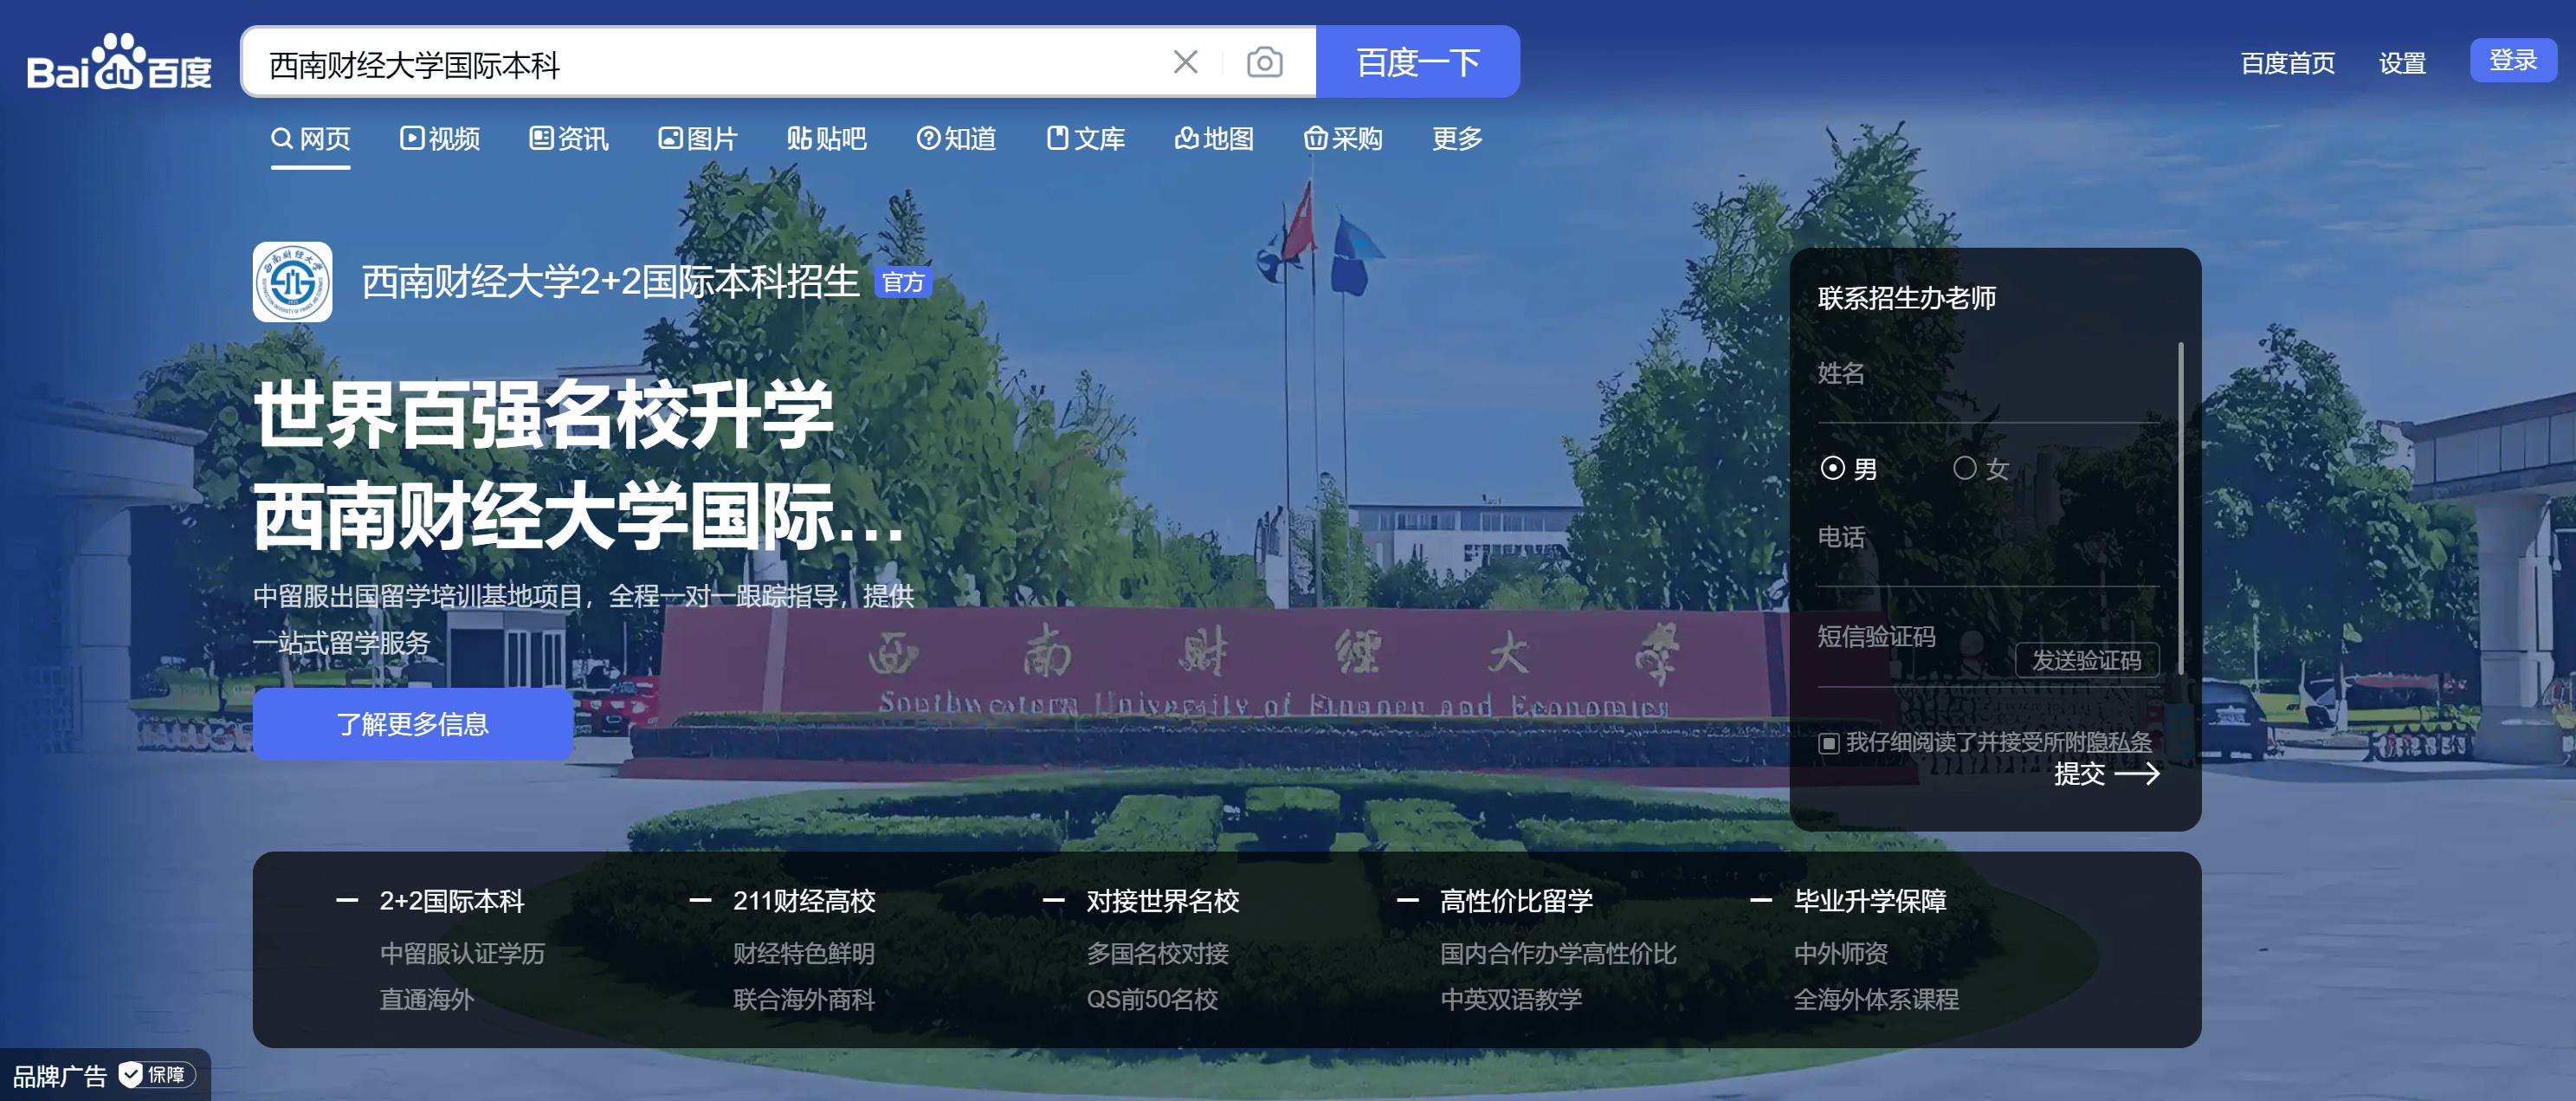Open 毕业升学保障 heading
Image resolution: width=2576 pixels, height=1101 pixels.
coord(1870,901)
